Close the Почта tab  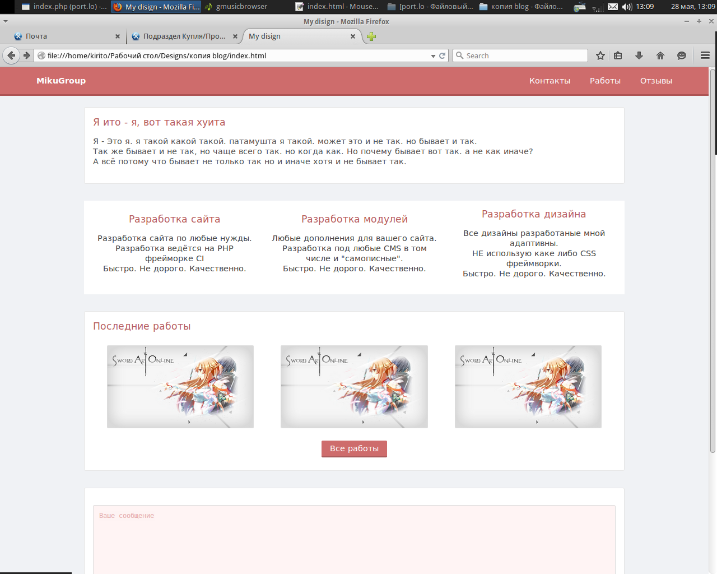pyautogui.click(x=118, y=36)
